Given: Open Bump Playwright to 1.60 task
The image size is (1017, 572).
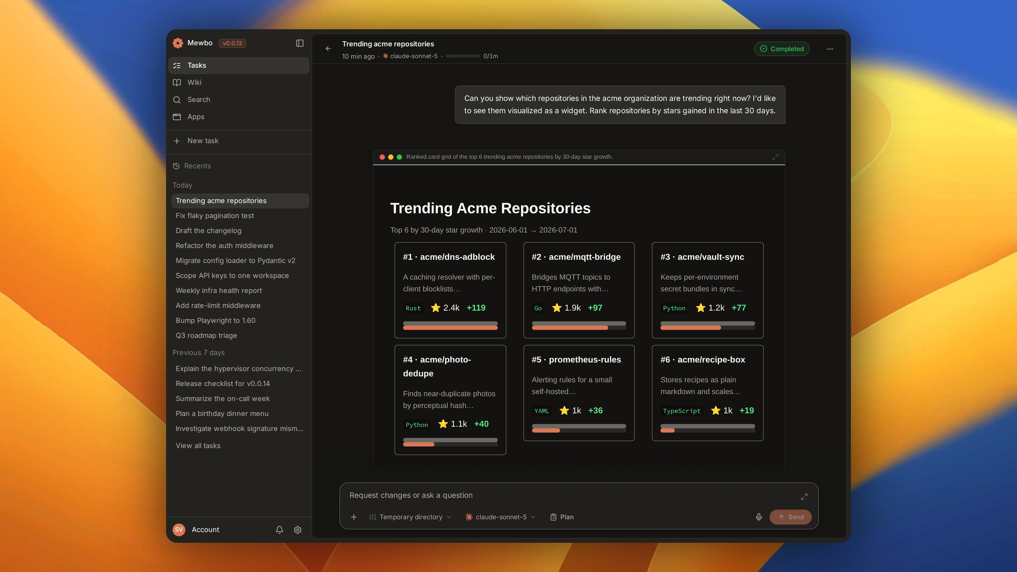Looking at the screenshot, I should (x=240, y=321).
